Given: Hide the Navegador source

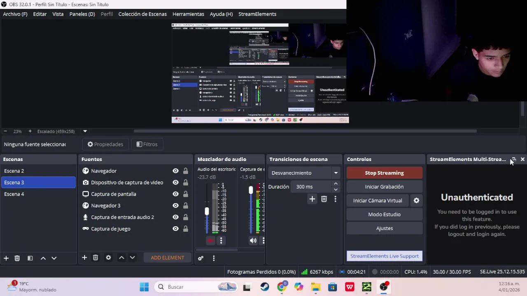Looking at the screenshot, I should pyautogui.click(x=175, y=171).
